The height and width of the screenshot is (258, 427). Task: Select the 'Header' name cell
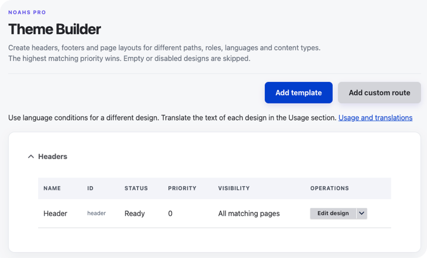[x=55, y=214]
